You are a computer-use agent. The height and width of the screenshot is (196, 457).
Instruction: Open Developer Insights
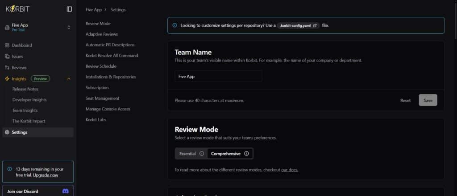pos(29,100)
